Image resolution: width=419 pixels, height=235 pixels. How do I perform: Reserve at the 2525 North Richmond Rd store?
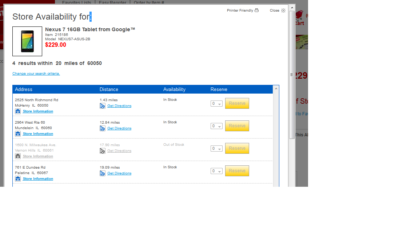point(237,103)
